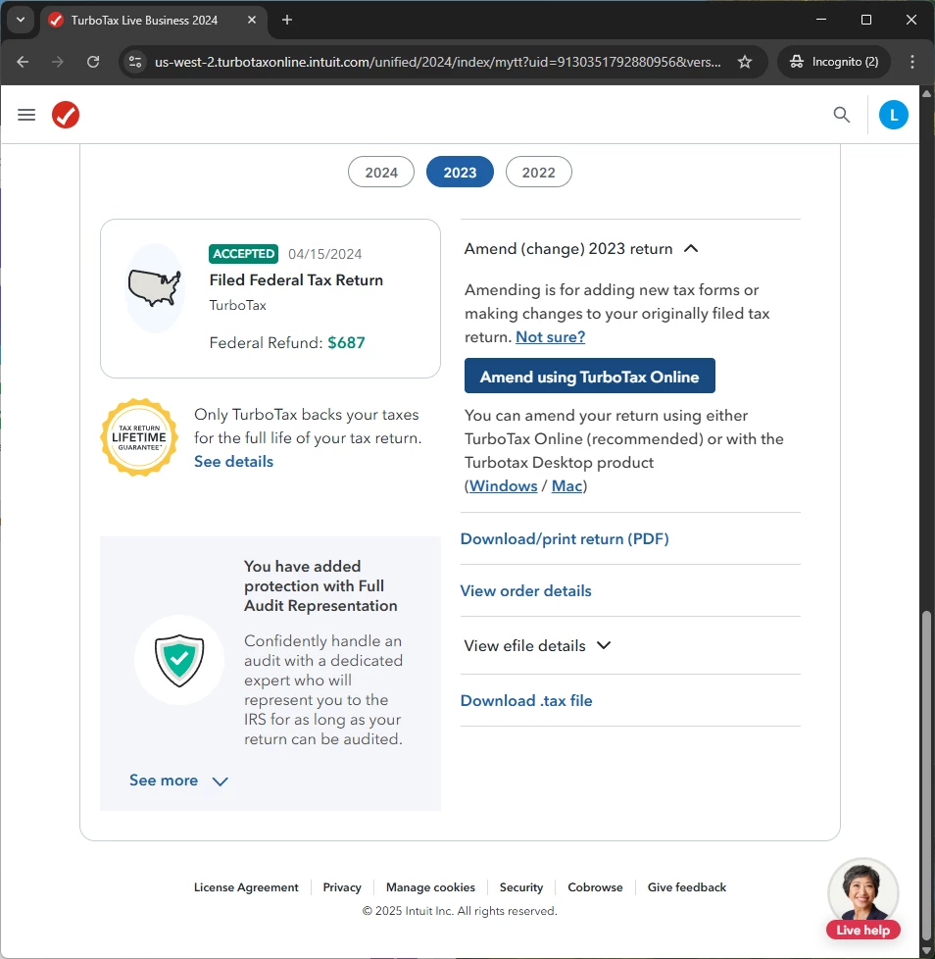Click the scrollbar up arrow
Screen dimensions: 935x959
click(926, 93)
